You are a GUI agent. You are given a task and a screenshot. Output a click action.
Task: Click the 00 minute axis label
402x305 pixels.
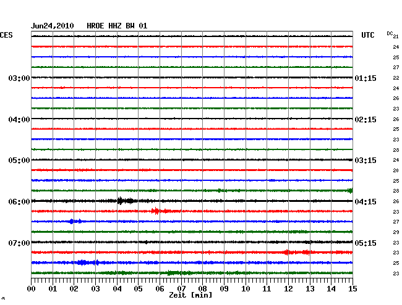coord(32,289)
